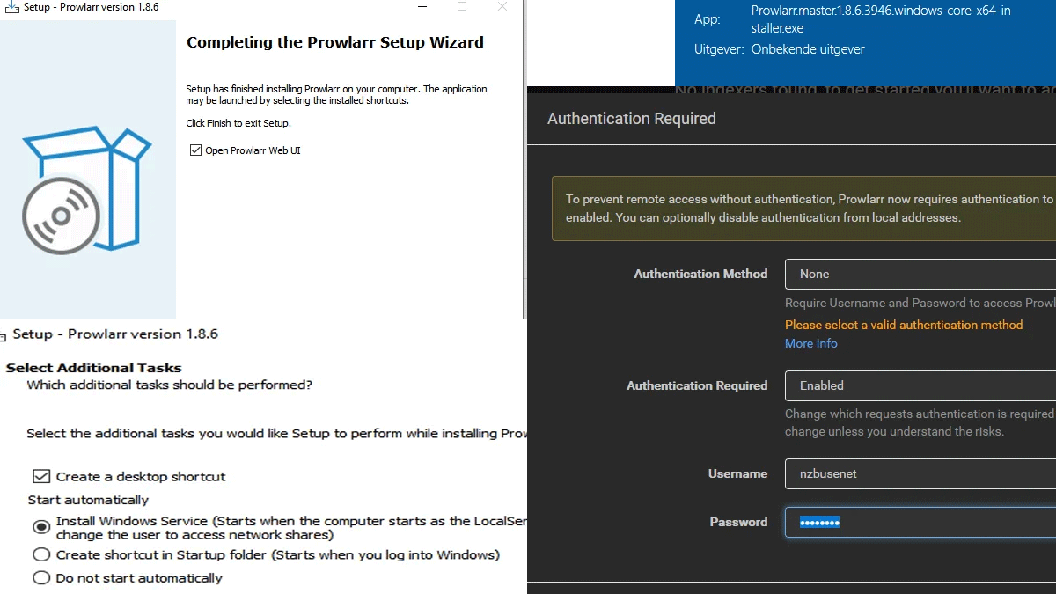Maximize the Prowlarr setup wizard window
This screenshot has width=1056, height=594.
click(x=462, y=7)
